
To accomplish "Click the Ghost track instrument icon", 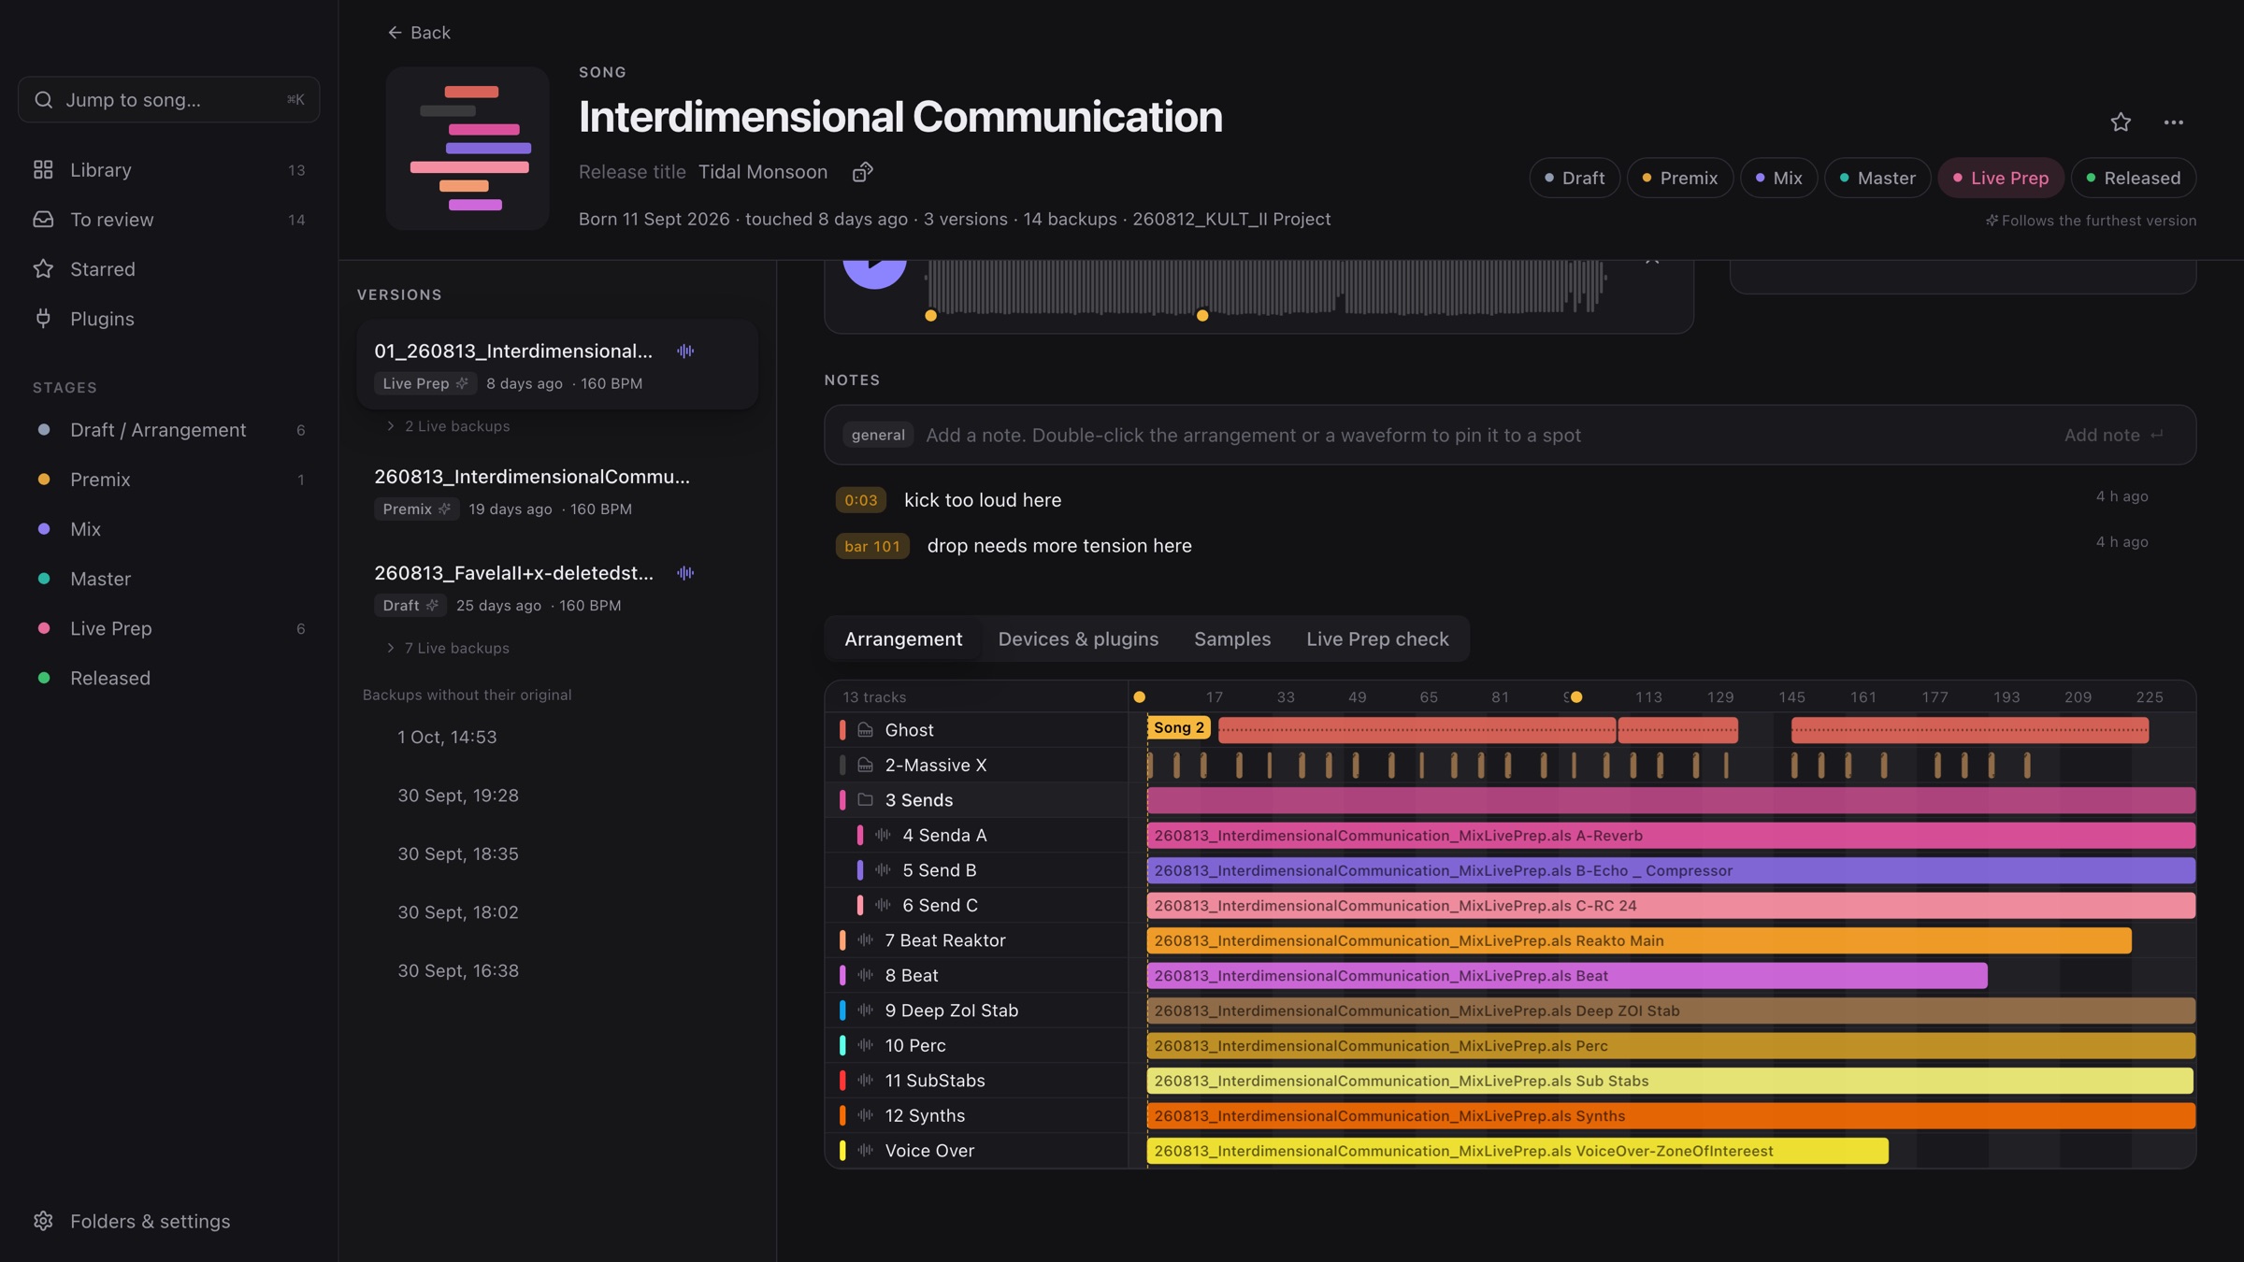I will pyautogui.click(x=866, y=730).
